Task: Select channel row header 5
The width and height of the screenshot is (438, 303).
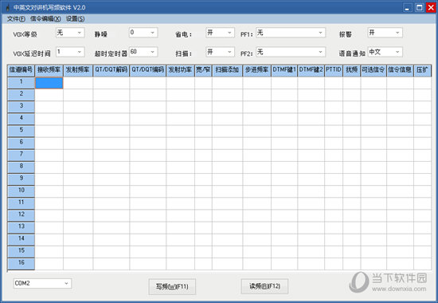Action: point(21,131)
